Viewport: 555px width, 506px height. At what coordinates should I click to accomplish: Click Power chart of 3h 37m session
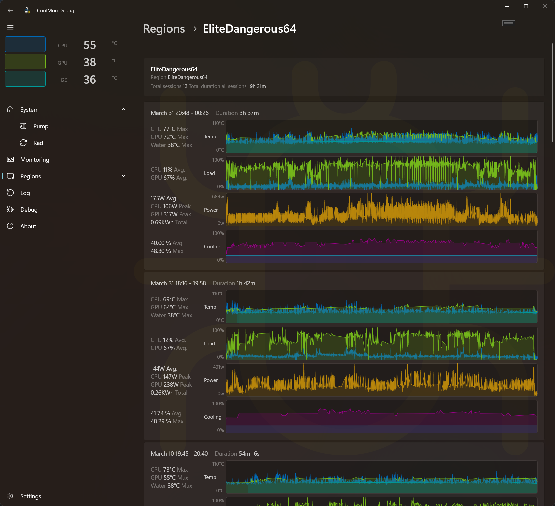coord(382,210)
